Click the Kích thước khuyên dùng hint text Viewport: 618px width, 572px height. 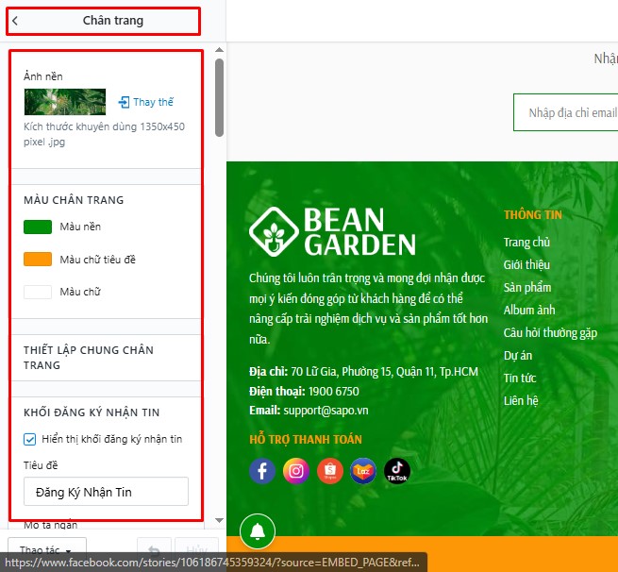tap(104, 134)
